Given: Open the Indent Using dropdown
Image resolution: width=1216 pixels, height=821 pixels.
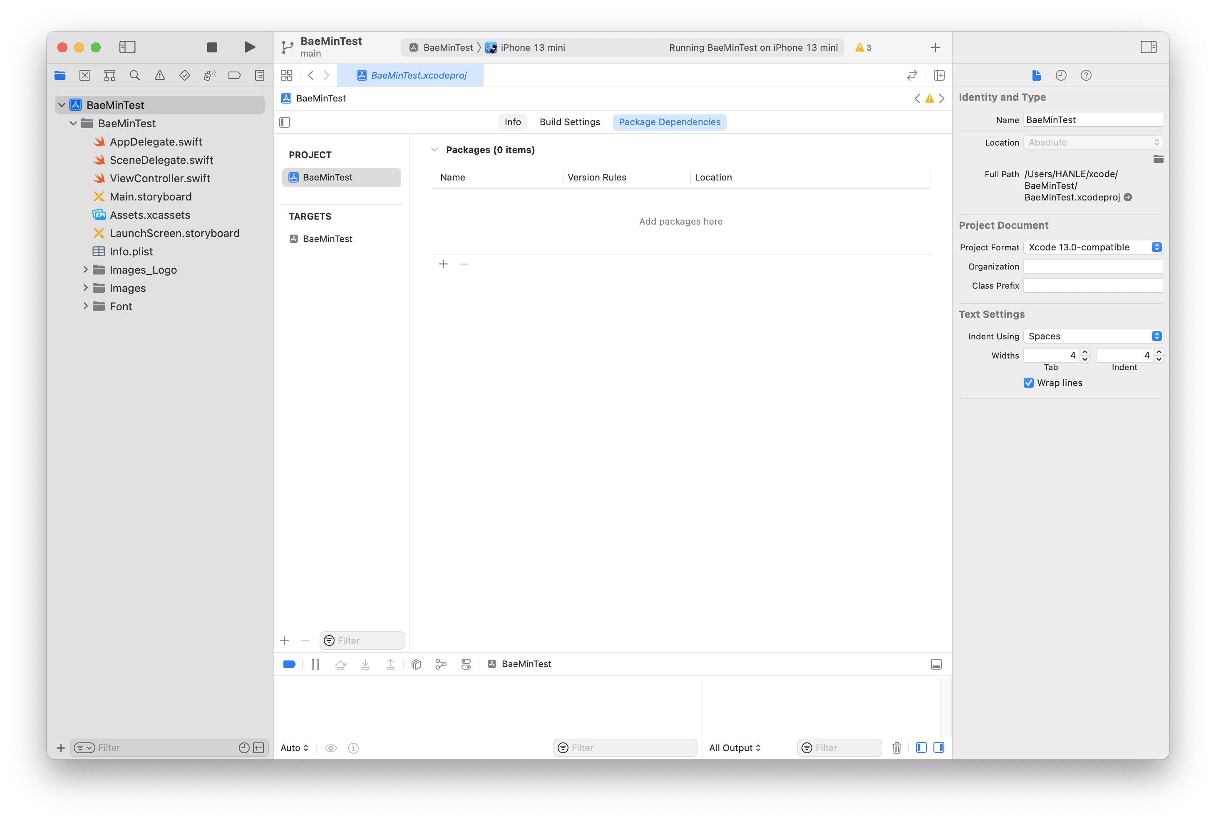Looking at the screenshot, I should point(1092,336).
